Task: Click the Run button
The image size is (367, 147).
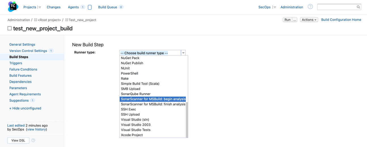Action: click(287, 20)
